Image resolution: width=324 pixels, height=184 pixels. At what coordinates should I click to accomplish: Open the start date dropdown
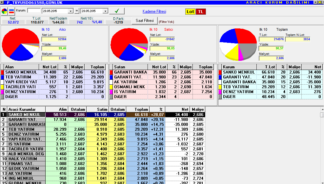coord(71,11)
